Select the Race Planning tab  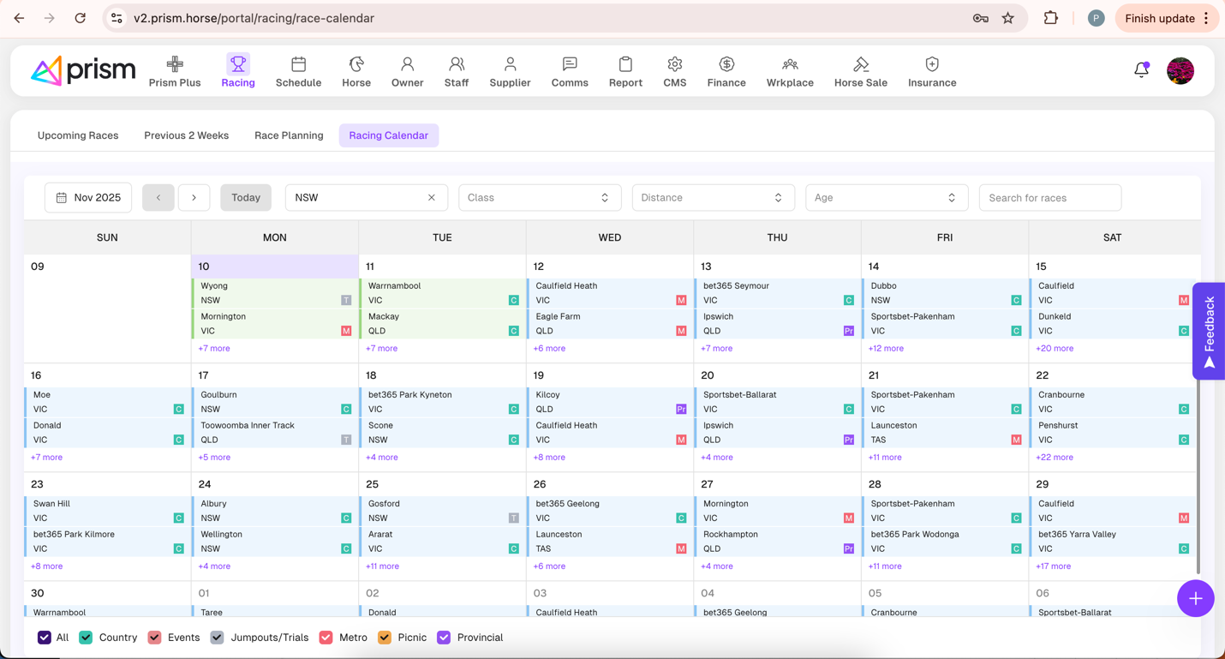(x=289, y=135)
